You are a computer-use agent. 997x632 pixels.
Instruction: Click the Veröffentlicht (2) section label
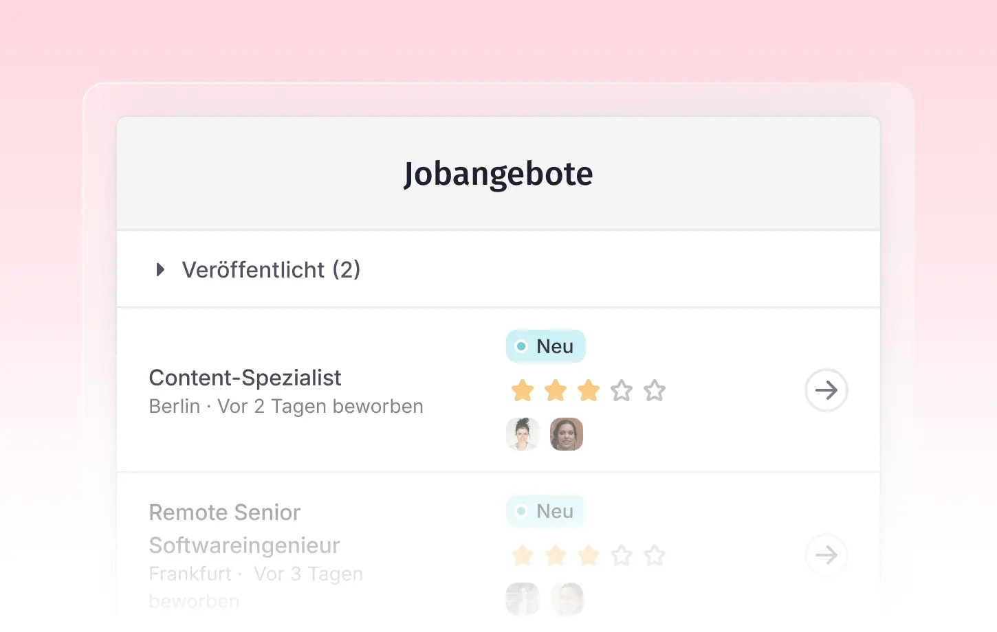(x=271, y=269)
